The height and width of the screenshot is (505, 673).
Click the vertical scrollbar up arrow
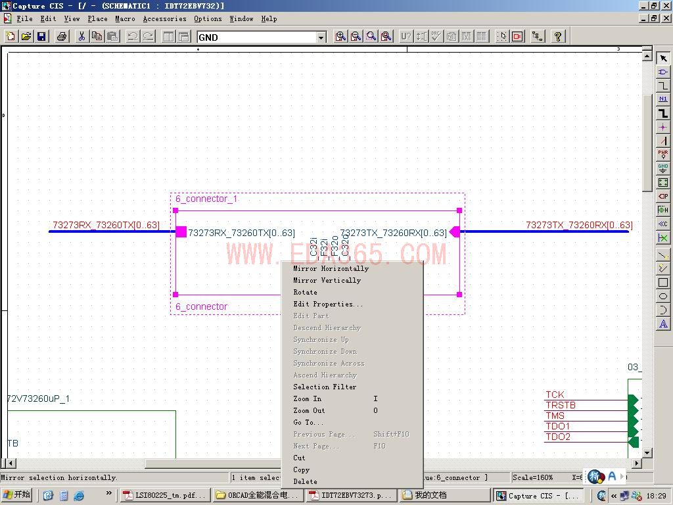click(647, 56)
